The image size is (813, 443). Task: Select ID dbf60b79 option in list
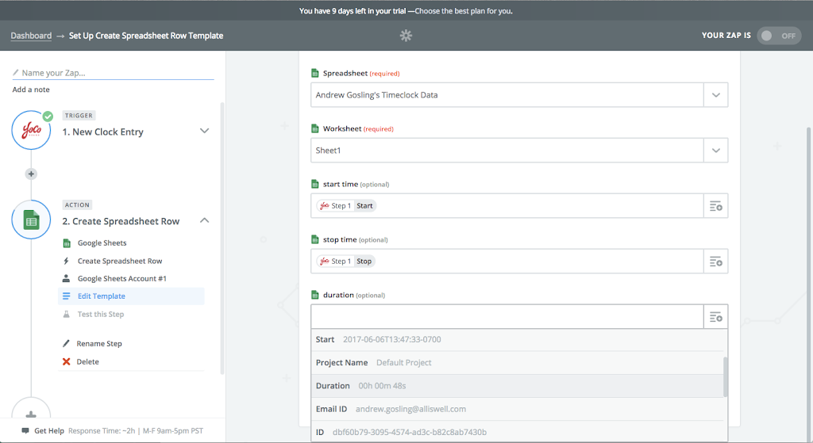tap(517, 432)
